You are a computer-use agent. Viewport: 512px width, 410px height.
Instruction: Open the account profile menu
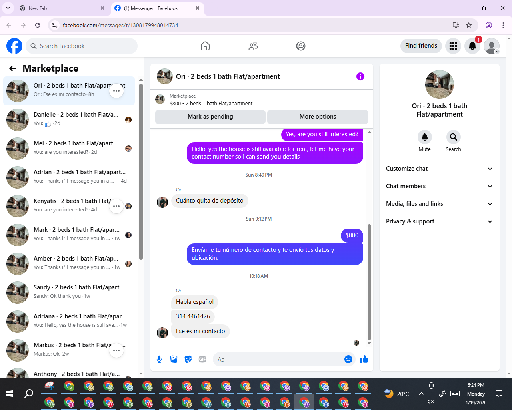coord(492,46)
